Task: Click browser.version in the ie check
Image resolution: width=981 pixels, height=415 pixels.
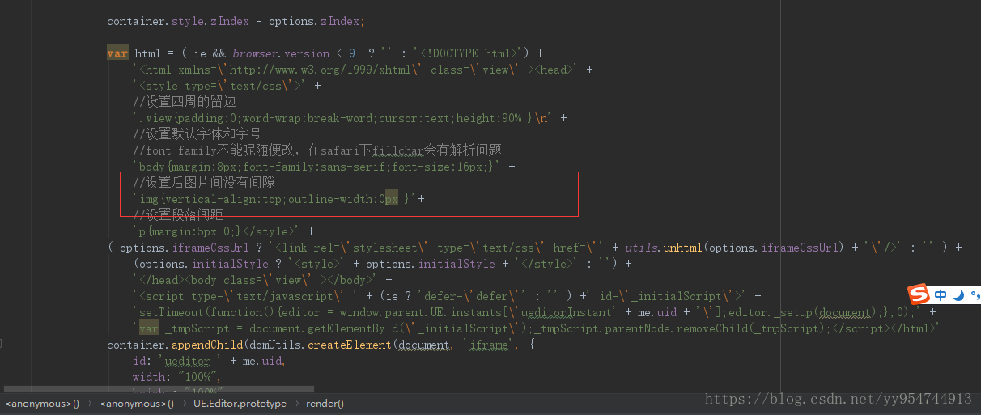Action: pyautogui.click(x=281, y=53)
